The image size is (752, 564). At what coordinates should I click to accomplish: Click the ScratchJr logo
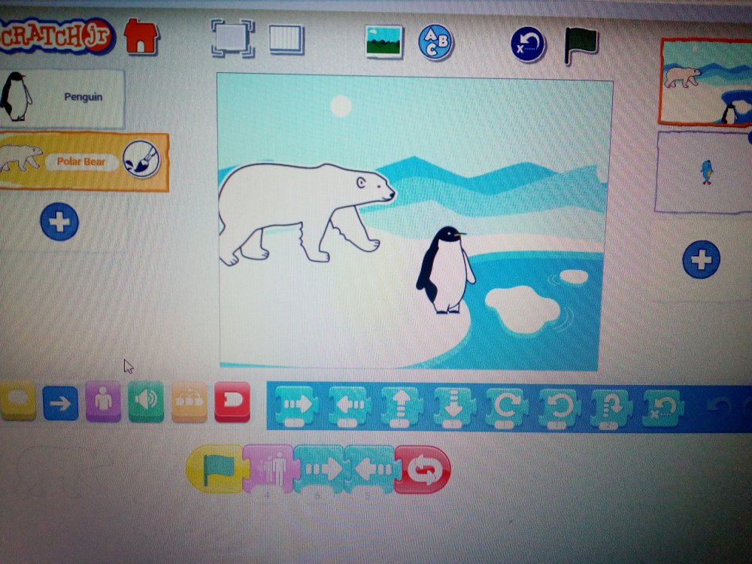(x=56, y=35)
